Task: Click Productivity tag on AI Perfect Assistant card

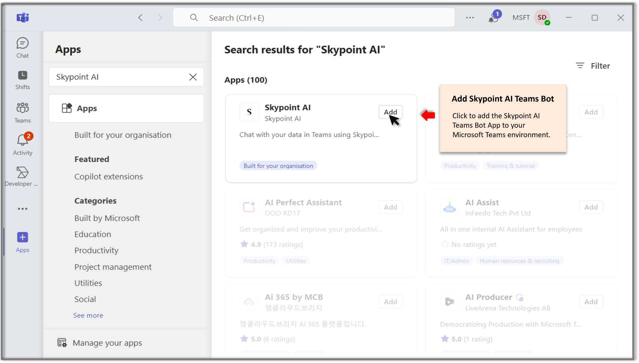Action: click(x=259, y=260)
